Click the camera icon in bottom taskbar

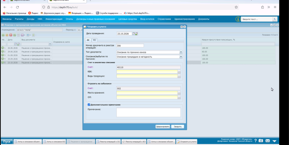coord(261,141)
